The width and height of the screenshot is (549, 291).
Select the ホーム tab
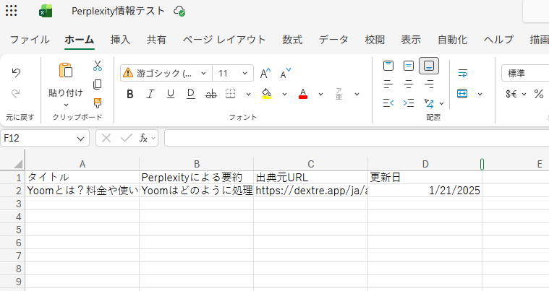pyautogui.click(x=79, y=40)
